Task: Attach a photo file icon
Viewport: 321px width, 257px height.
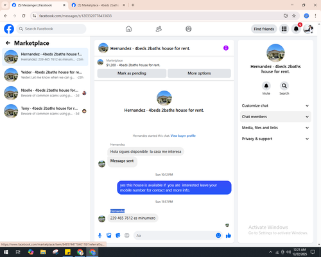Action: [x=108, y=236]
